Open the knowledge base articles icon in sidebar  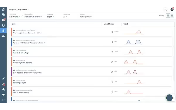click(3, 9)
